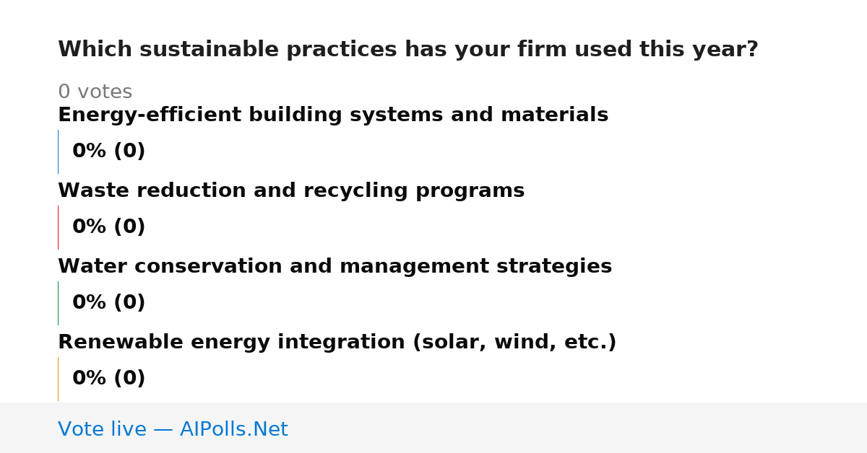
Task: Click the empty gray footer banner area
Action: click(x=578, y=428)
